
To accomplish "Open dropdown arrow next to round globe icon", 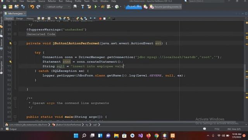I will point(121,7).
